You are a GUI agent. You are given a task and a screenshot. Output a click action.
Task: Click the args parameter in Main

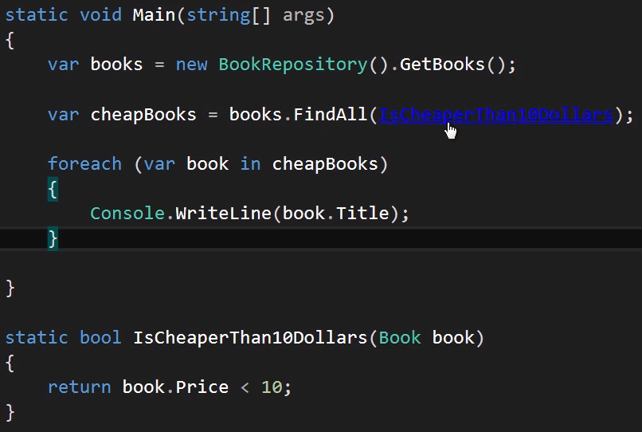[x=303, y=15]
